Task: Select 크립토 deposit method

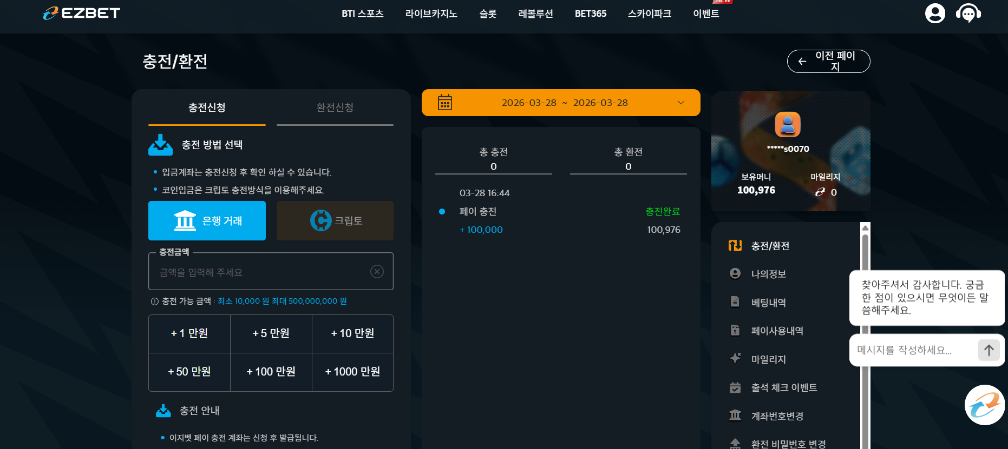Action: pyautogui.click(x=335, y=220)
